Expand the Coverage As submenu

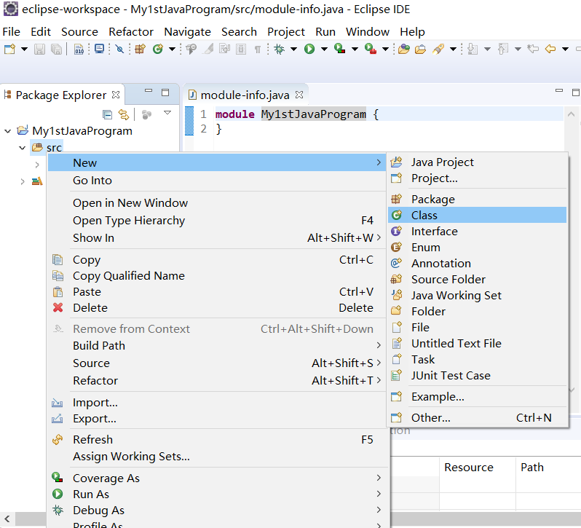pyautogui.click(x=218, y=478)
